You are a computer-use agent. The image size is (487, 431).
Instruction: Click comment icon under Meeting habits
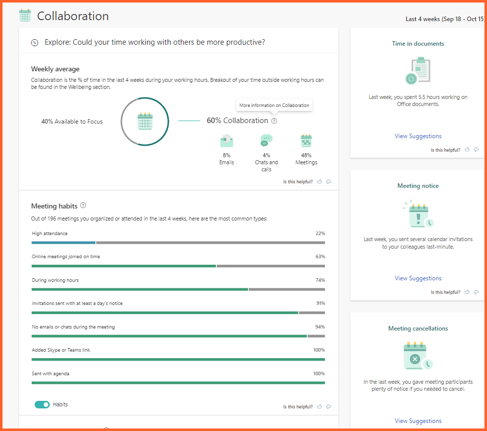329,407
